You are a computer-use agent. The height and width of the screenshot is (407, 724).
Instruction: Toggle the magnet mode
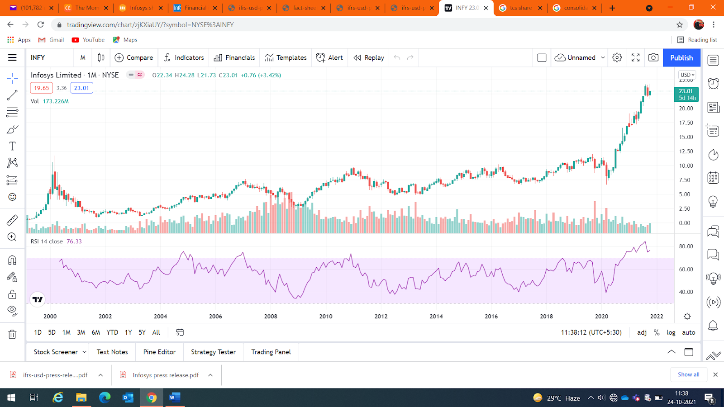pyautogui.click(x=12, y=260)
